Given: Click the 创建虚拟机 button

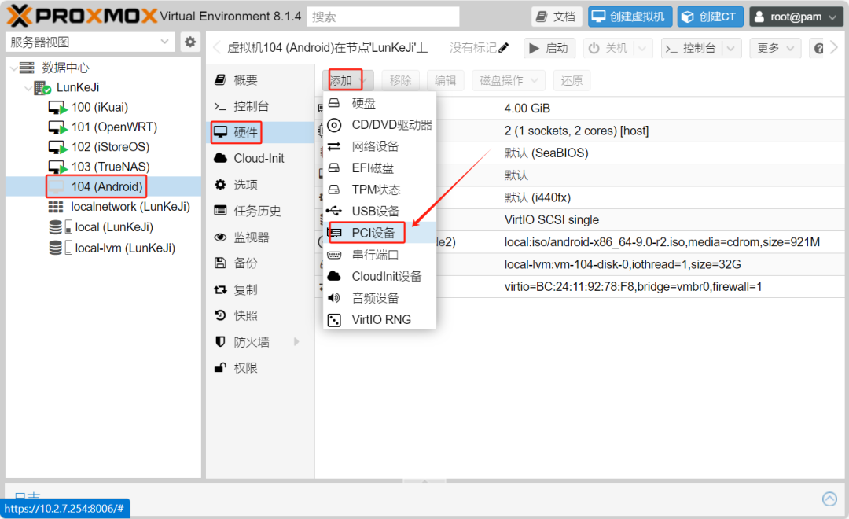Looking at the screenshot, I should click(630, 17).
